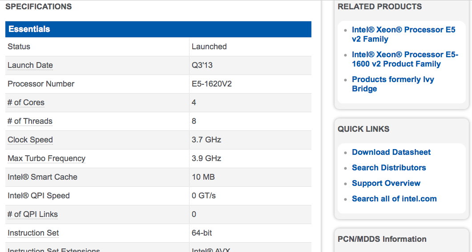Click the PCN/MDDS Information panel heading

click(x=382, y=239)
